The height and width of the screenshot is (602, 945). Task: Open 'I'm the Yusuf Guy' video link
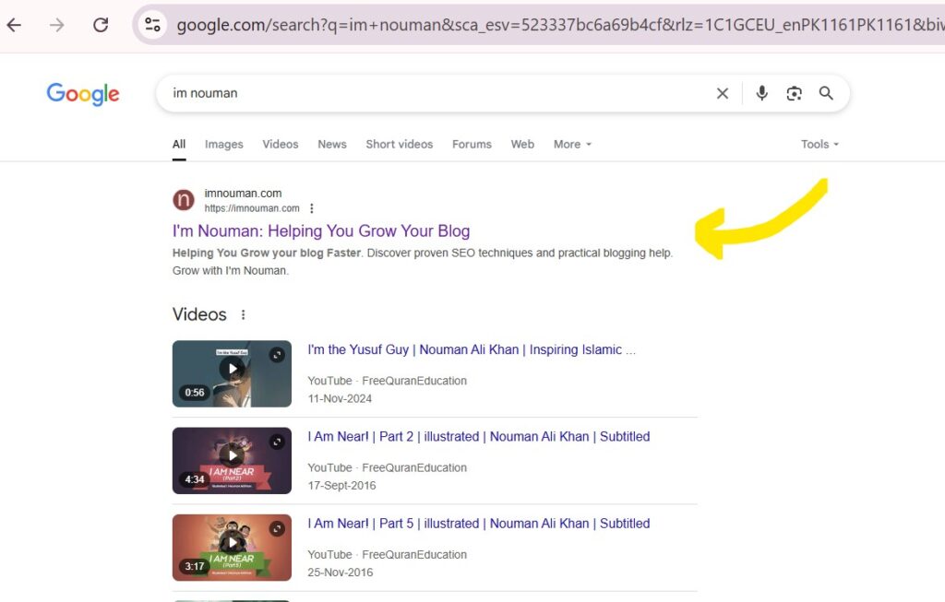[x=472, y=349]
